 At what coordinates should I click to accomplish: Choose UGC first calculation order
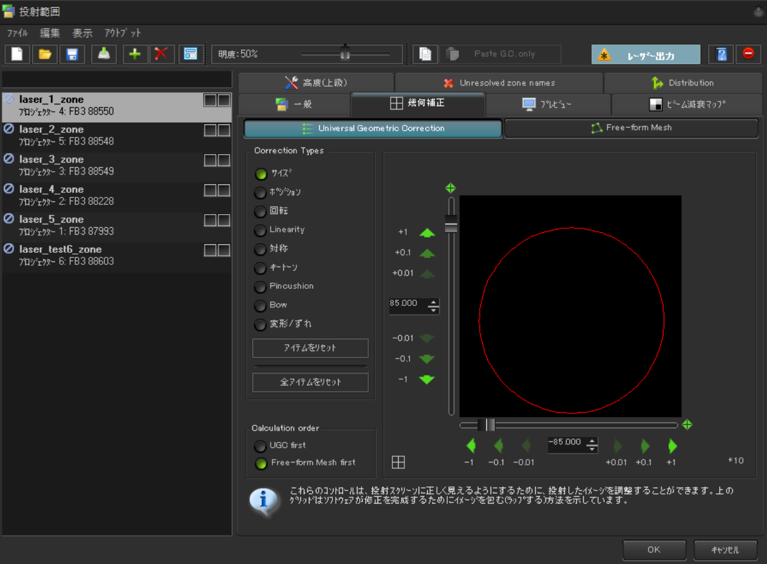click(x=260, y=446)
